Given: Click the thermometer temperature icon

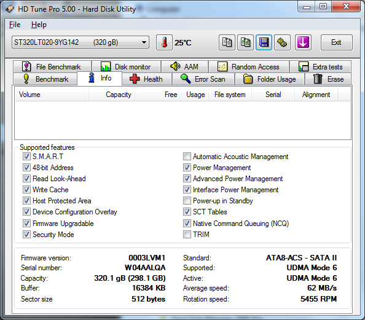Looking at the screenshot, I should click(164, 42).
